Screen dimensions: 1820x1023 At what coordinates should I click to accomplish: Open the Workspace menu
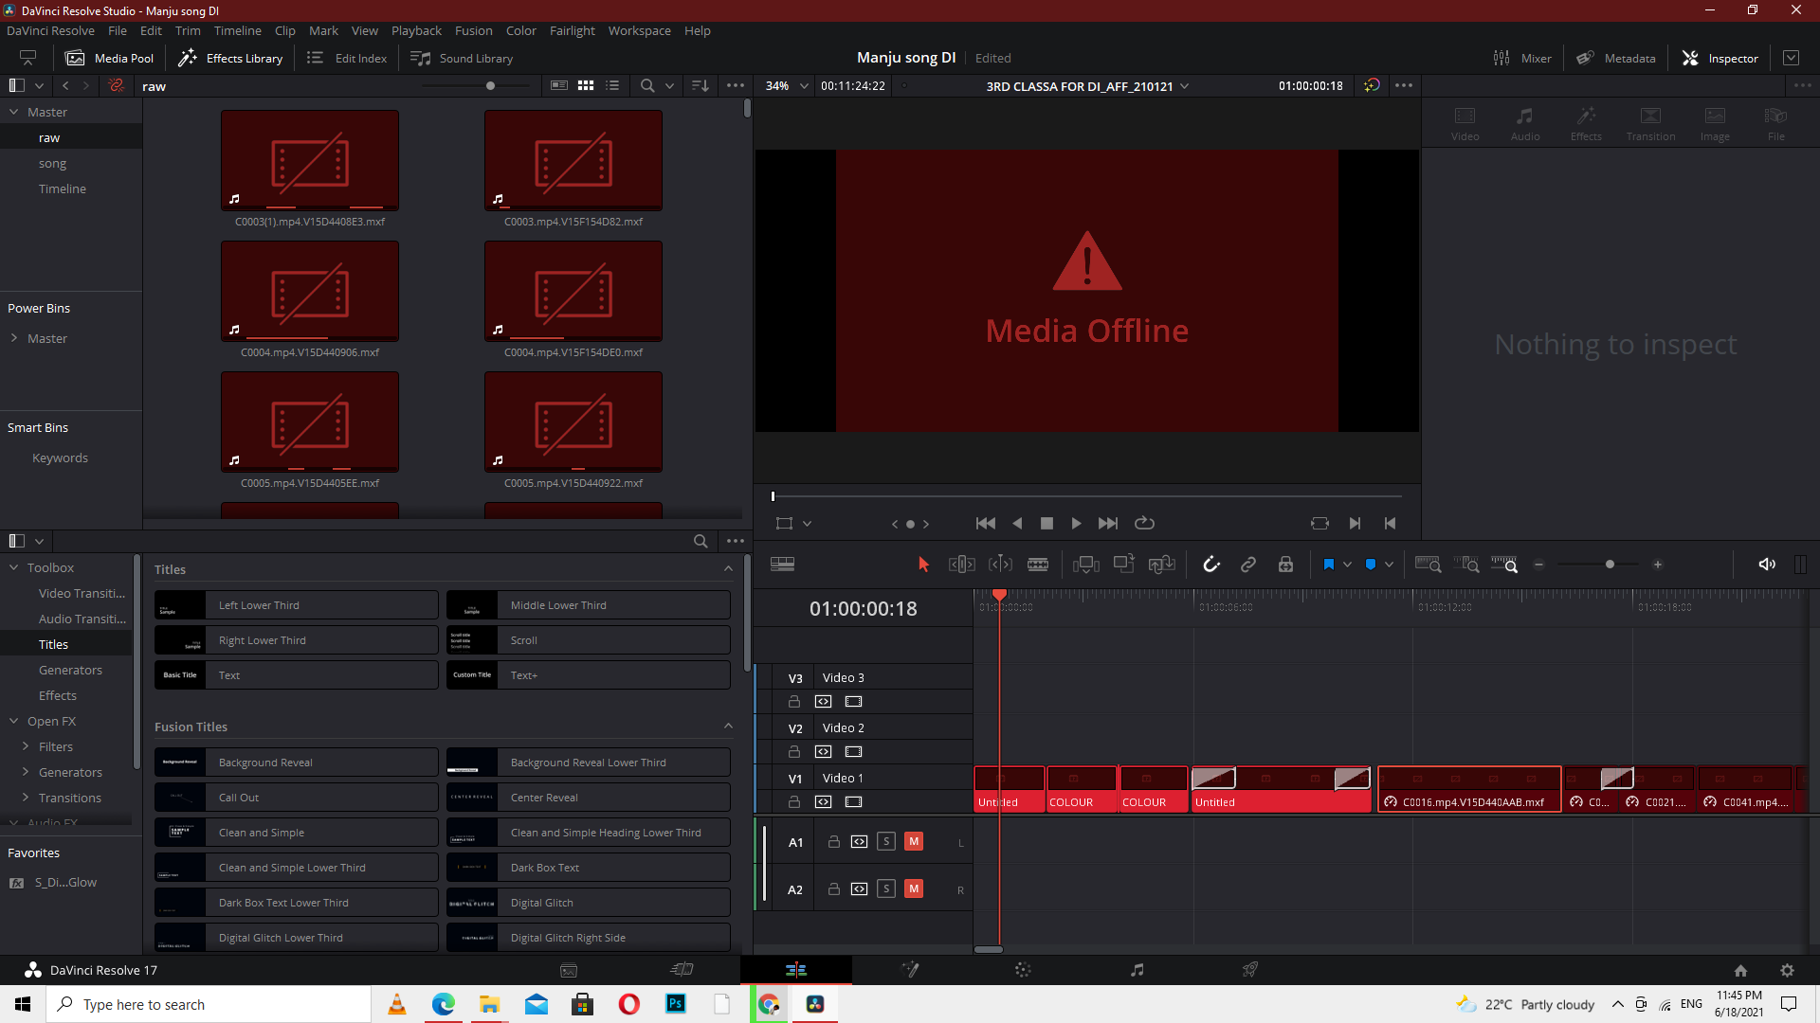coord(639,30)
